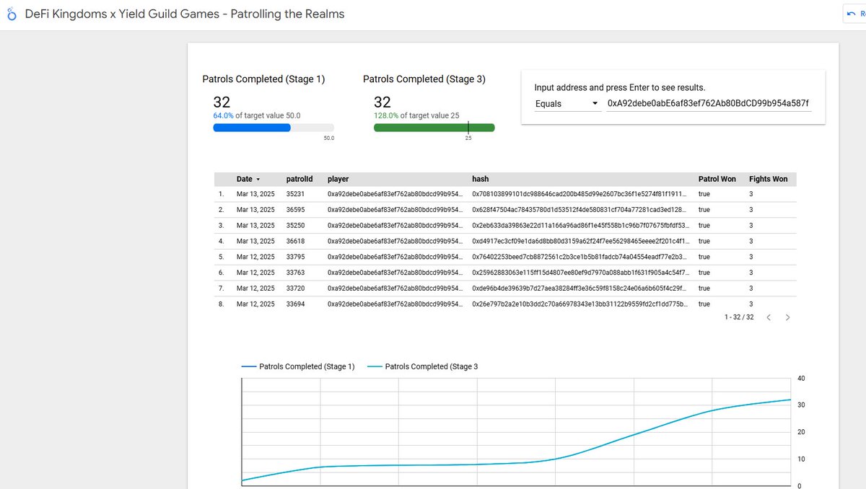Viewport: 866px width, 489px height.
Task: Sort by player column header
Action: 338,179
